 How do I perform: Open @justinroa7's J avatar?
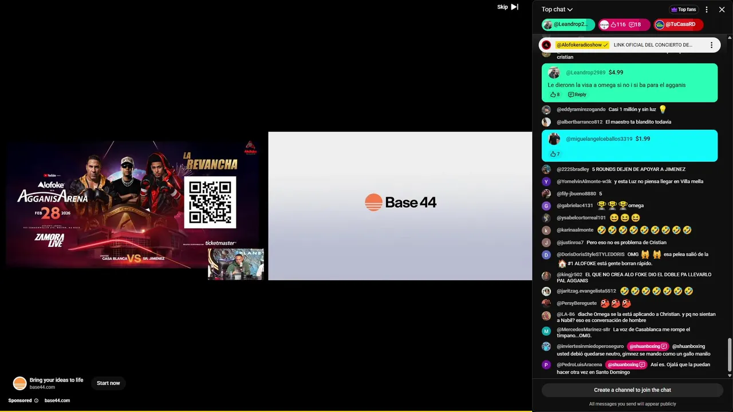(x=546, y=243)
